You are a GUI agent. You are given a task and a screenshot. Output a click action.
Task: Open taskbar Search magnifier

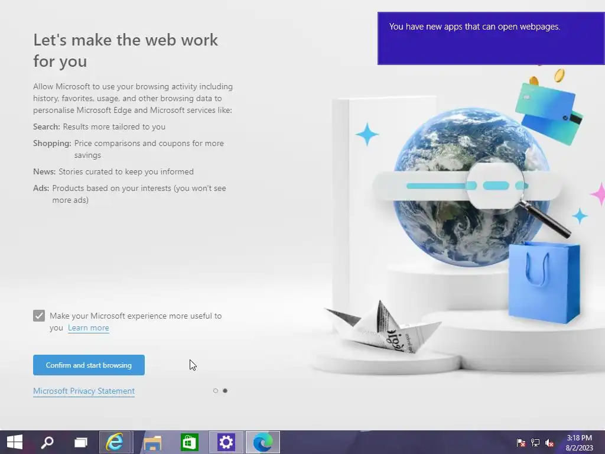click(47, 442)
